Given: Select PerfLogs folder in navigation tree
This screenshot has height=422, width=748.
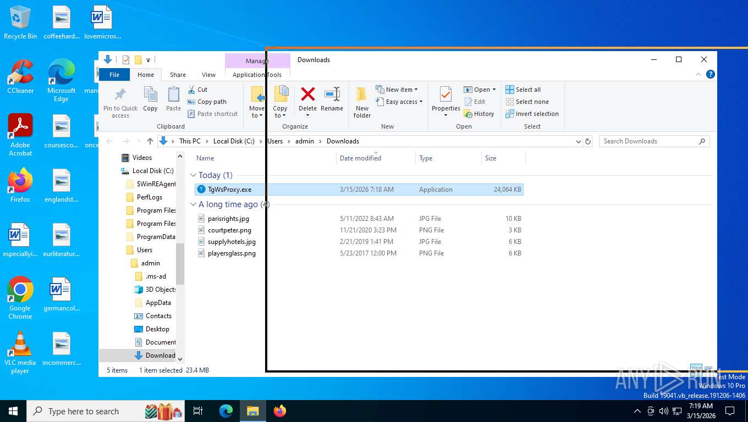Looking at the screenshot, I should coord(150,197).
